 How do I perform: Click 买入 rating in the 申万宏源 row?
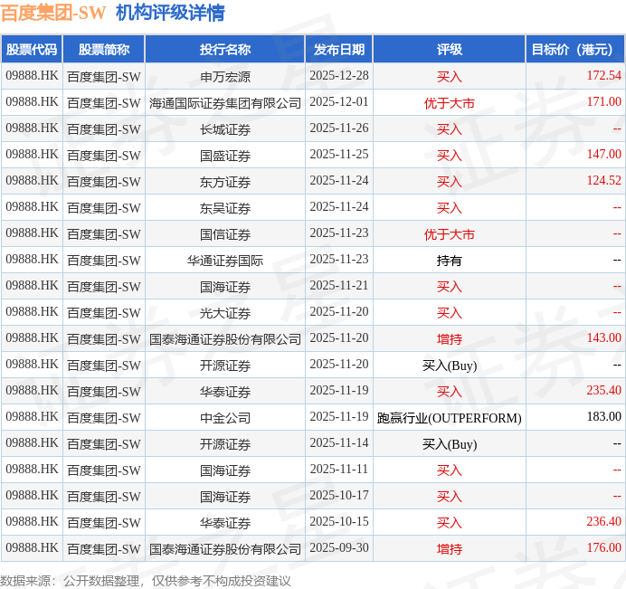click(x=449, y=76)
